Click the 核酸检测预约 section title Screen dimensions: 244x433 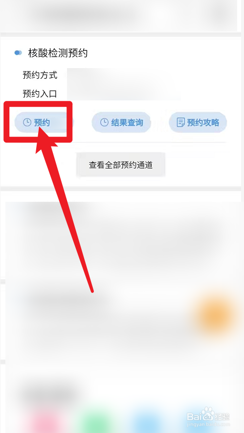tap(58, 53)
